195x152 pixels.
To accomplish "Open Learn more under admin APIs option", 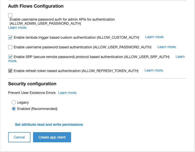I will pos(18,27).
